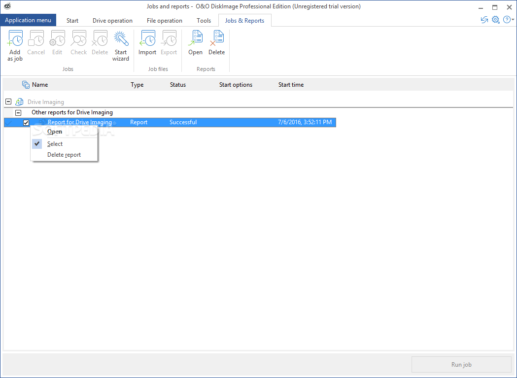Click the select-all icon beside Name header

pos(26,85)
